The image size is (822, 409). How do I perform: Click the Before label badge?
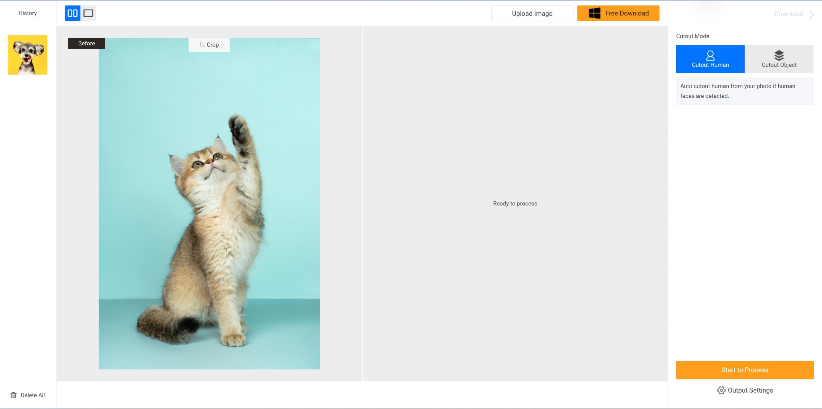(86, 43)
